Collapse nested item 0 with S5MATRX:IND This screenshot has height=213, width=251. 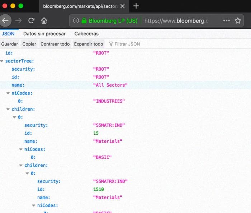[x=27, y=173]
